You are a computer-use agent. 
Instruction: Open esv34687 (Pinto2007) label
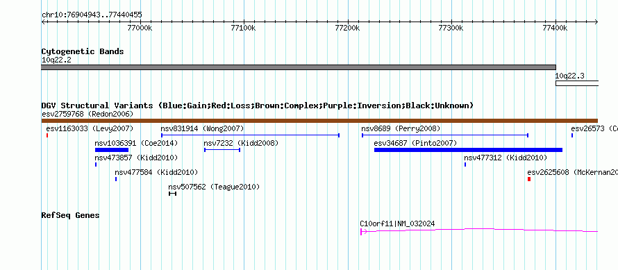[x=415, y=143]
